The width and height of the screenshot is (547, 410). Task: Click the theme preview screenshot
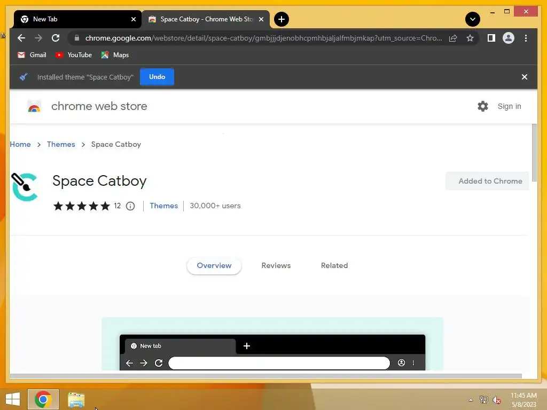[272, 344]
